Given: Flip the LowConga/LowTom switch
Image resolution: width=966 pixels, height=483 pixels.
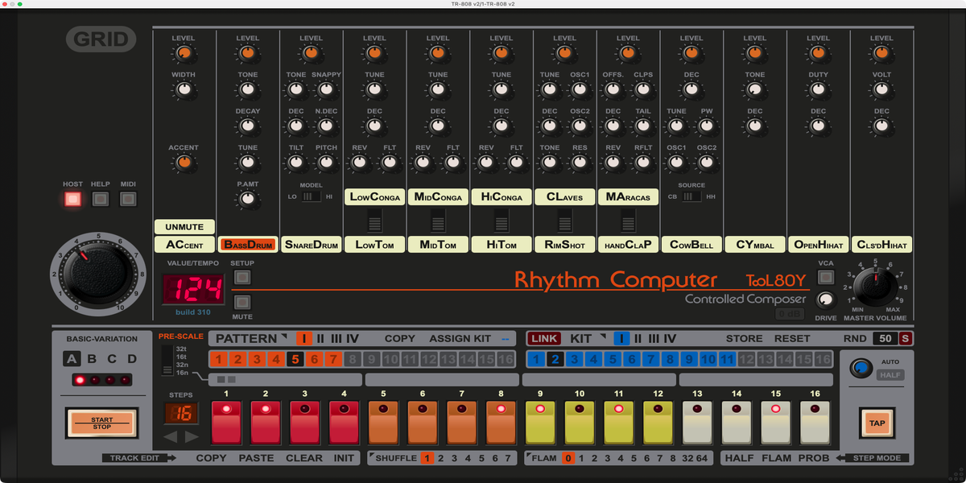Looking at the screenshot, I should (x=374, y=221).
